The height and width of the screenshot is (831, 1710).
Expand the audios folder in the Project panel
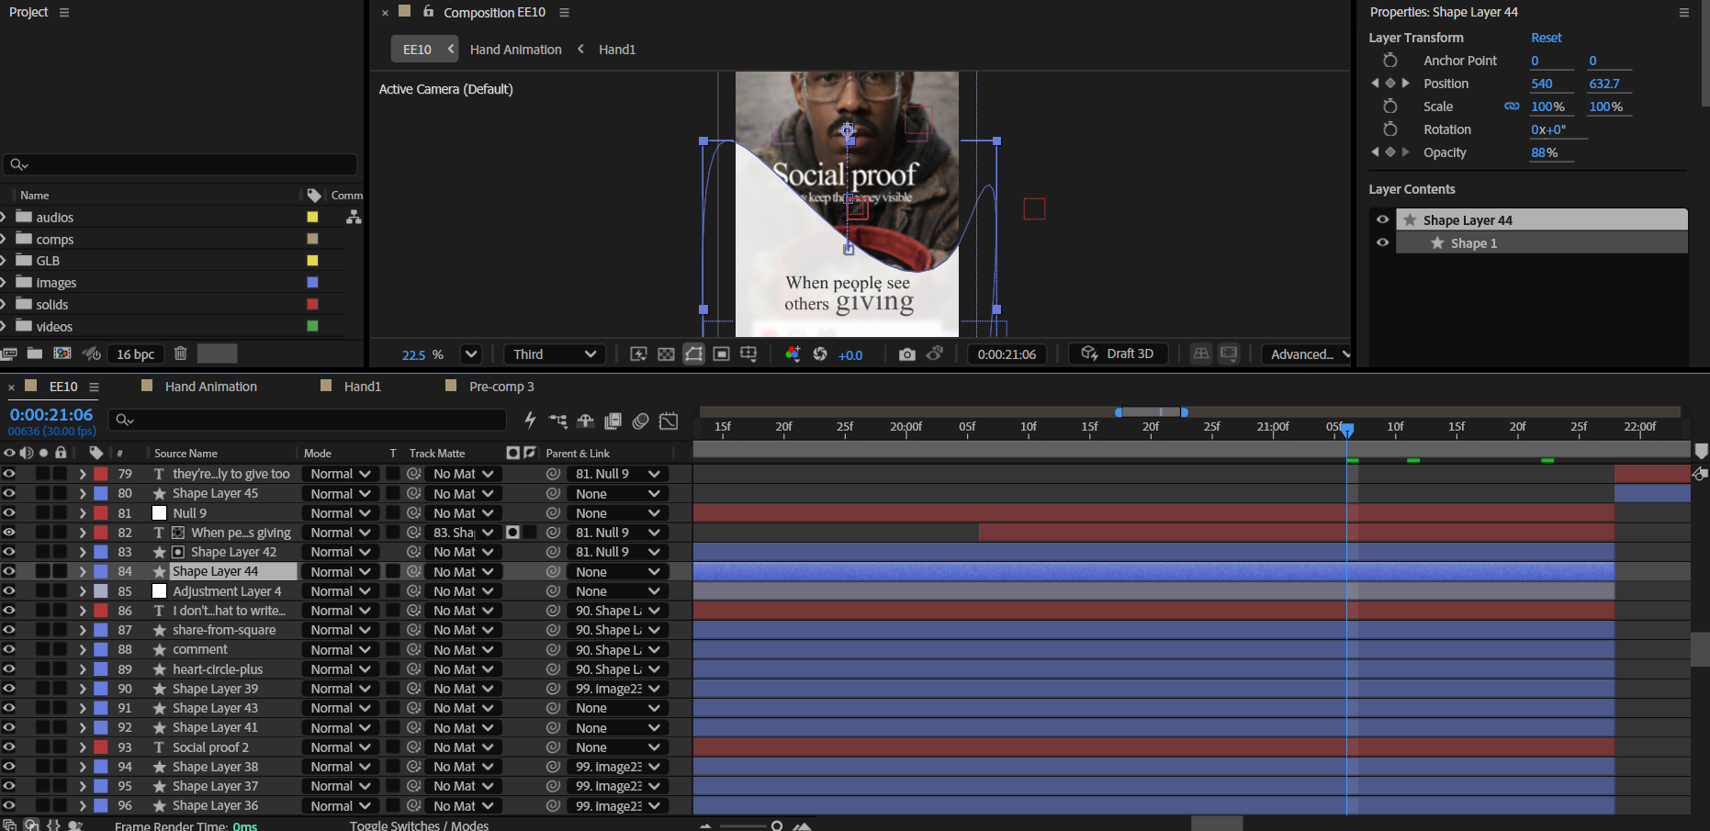click(5, 218)
